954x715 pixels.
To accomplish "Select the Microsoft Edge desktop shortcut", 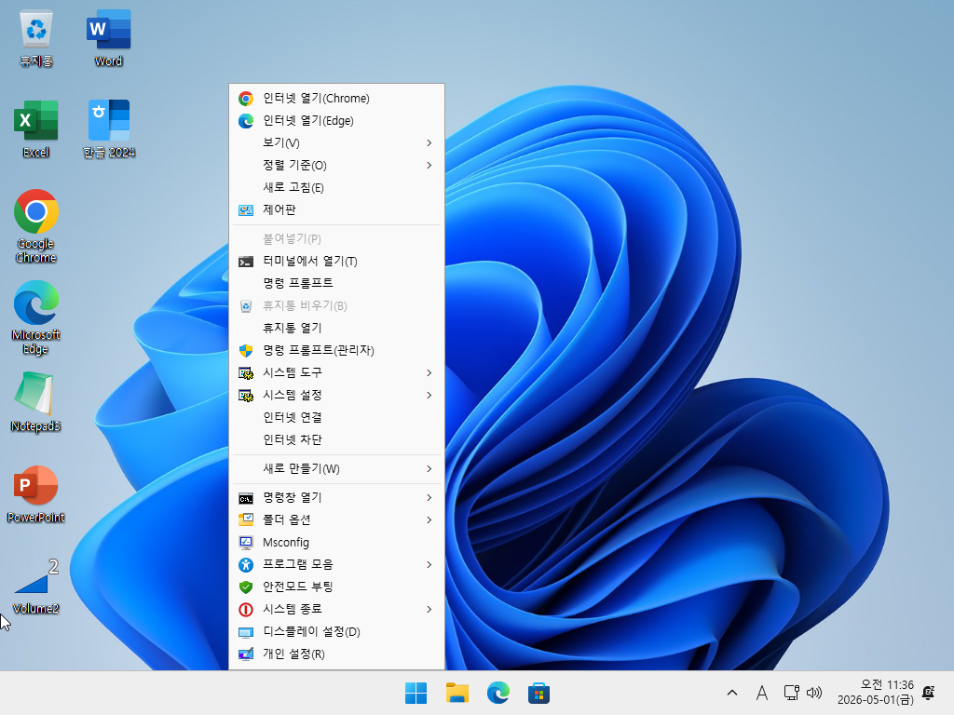I will pos(36,318).
